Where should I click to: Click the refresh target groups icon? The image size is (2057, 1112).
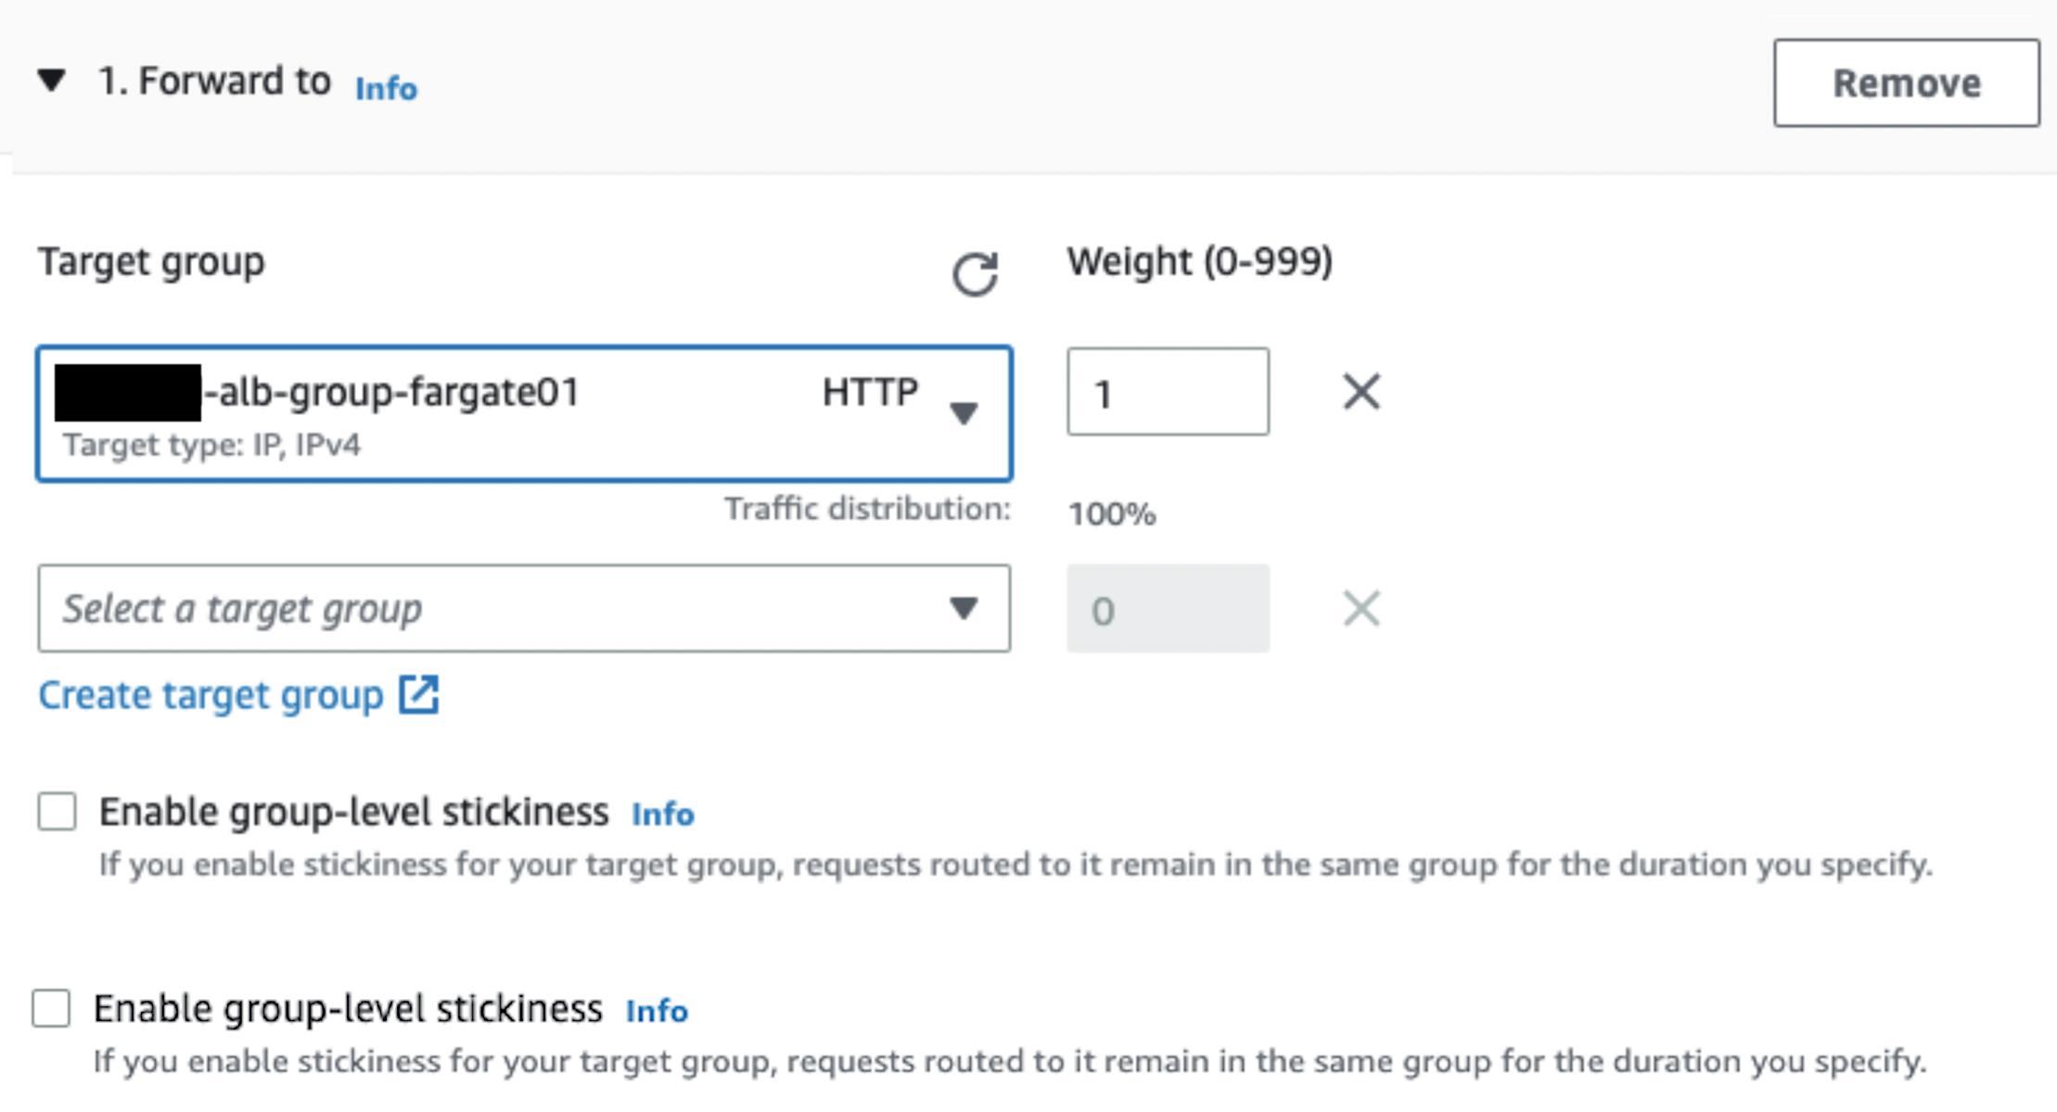(975, 274)
